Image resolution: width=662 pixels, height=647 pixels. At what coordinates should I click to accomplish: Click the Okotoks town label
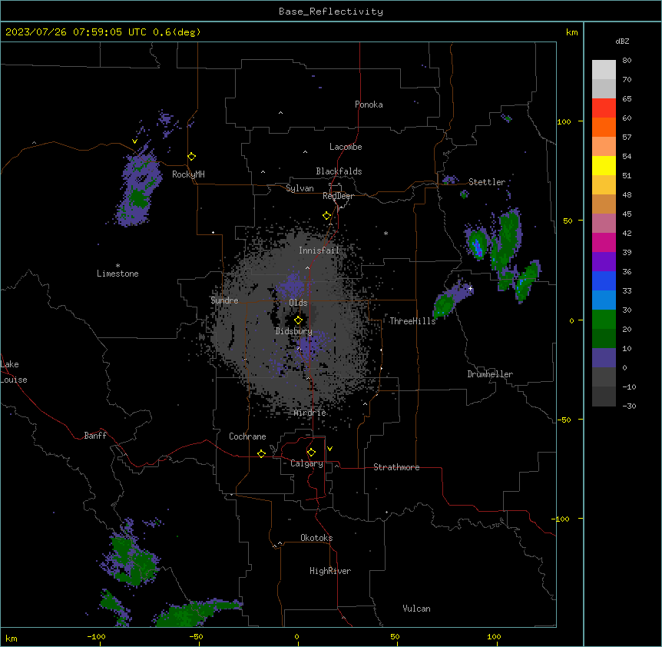tap(316, 538)
